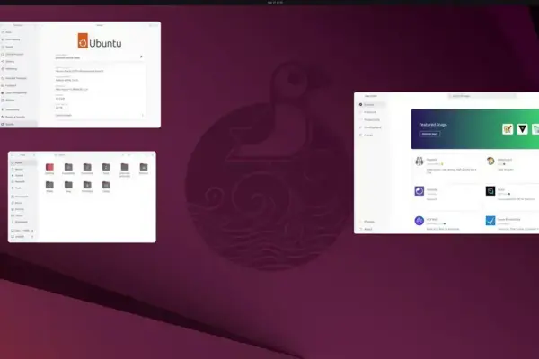
Task: Open Productivity category in App Center
Action: click(371, 120)
